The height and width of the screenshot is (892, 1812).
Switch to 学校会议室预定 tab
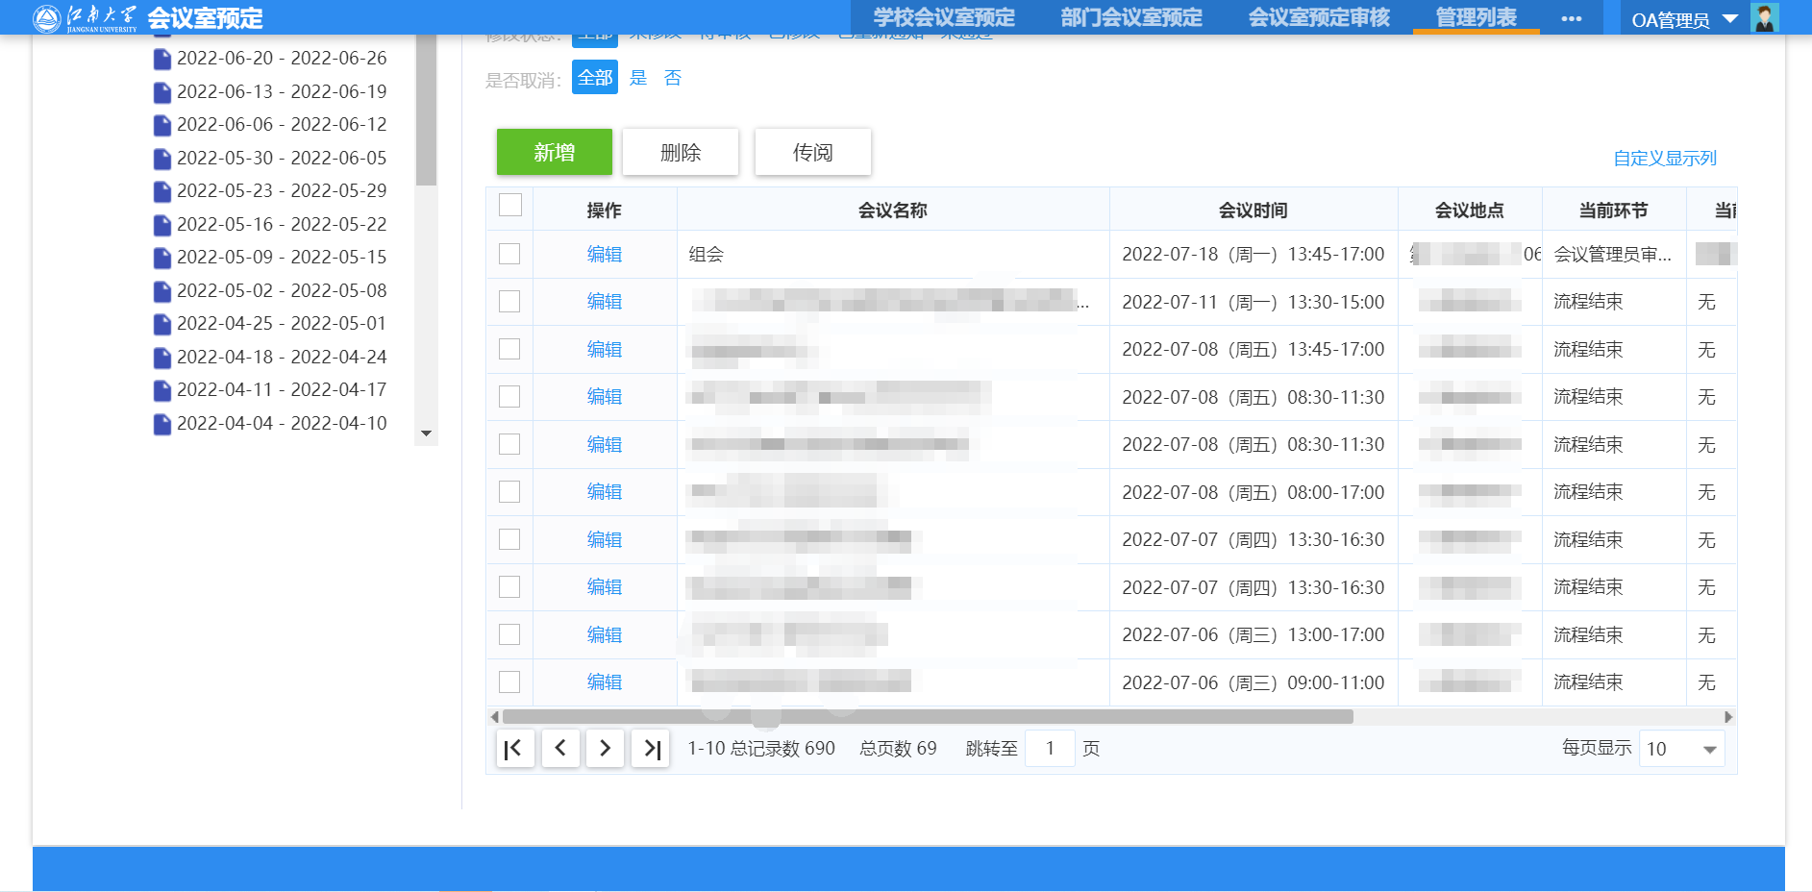tap(944, 18)
